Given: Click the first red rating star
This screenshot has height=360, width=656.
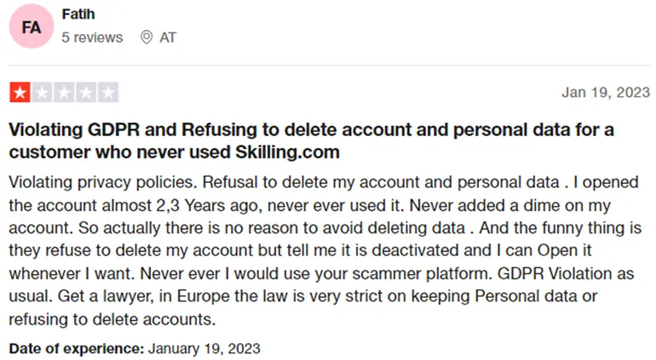Looking at the screenshot, I should coord(20,93).
